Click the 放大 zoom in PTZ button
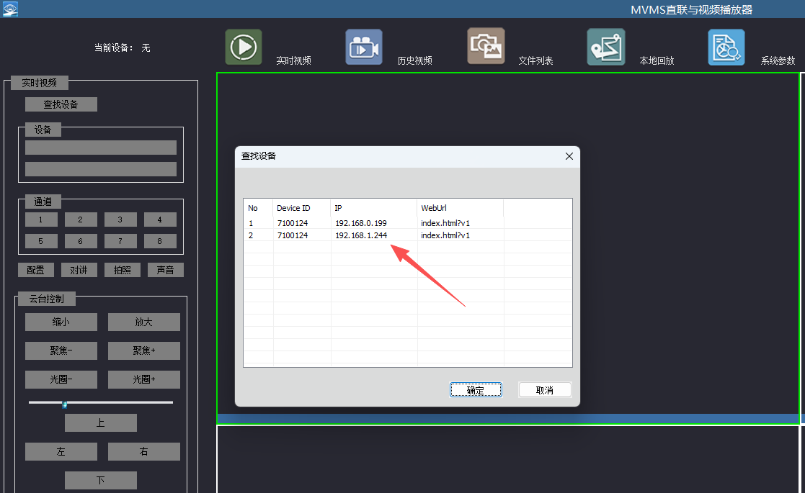 pos(143,322)
